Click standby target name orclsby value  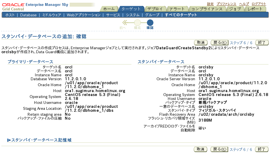click(206, 67)
